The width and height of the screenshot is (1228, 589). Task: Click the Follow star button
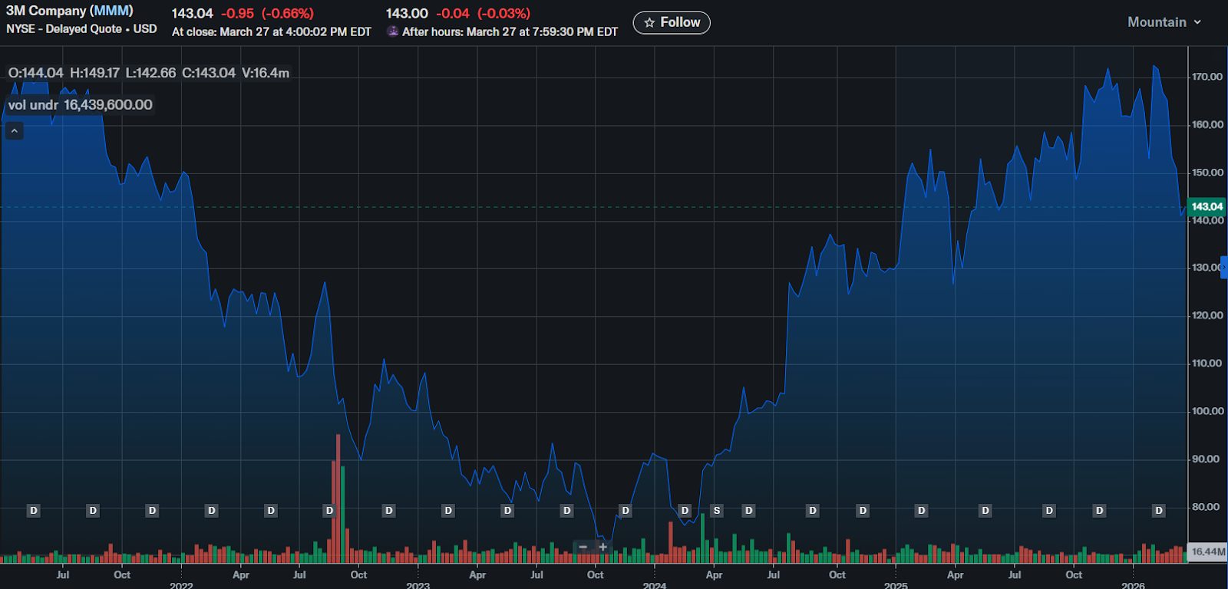(x=671, y=23)
